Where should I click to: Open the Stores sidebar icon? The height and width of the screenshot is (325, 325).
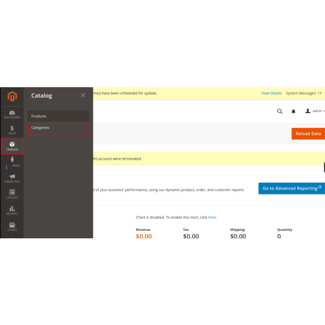pyautogui.click(x=12, y=226)
